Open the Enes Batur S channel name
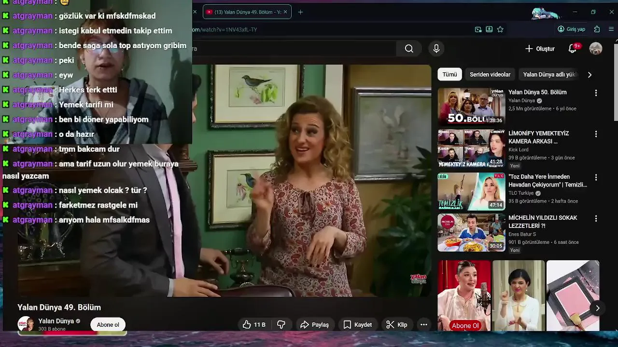Viewport: 618px width, 347px height. pos(522,234)
